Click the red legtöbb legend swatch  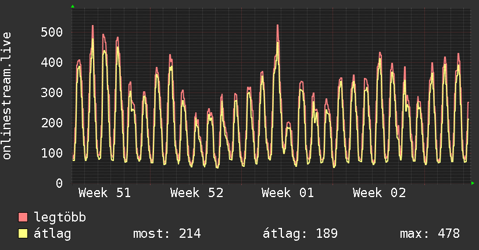click(23, 217)
